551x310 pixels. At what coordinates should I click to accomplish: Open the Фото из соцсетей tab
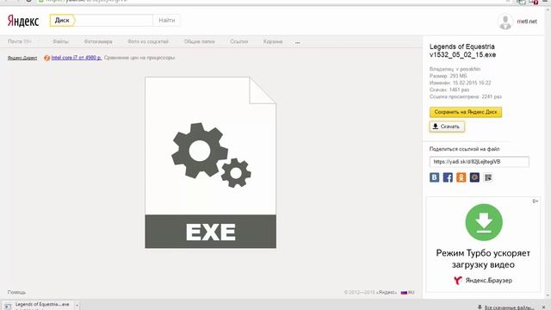(x=148, y=41)
